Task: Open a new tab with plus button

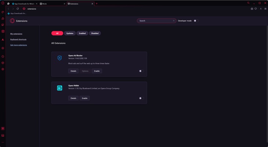Action: pos(97,4)
